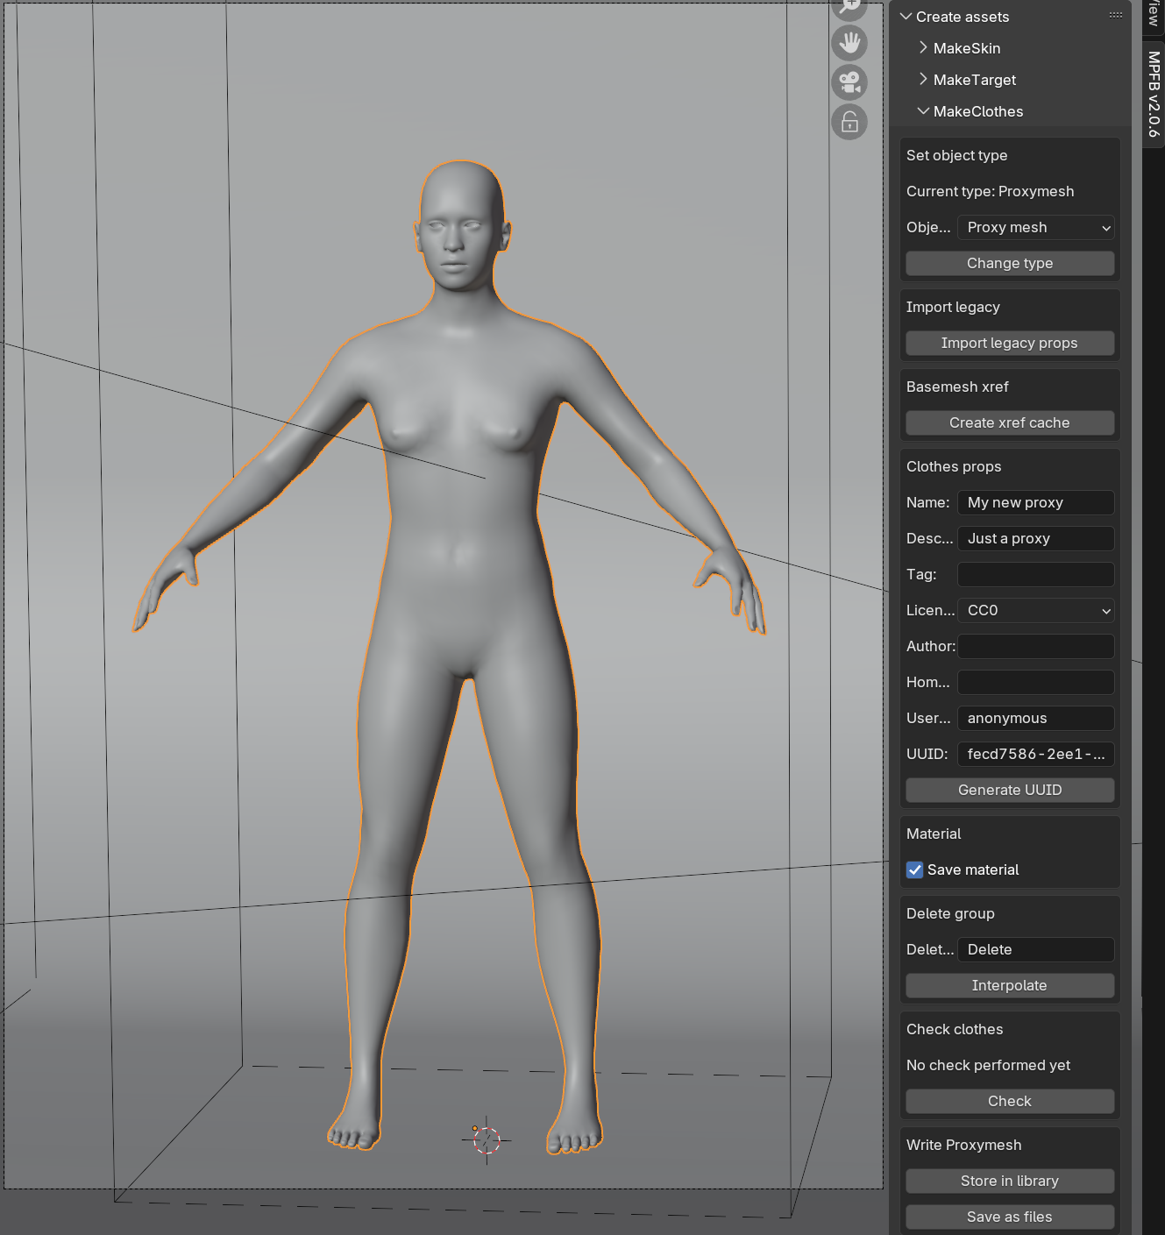This screenshot has height=1235, width=1165.
Task: Click the Delete group field 'Delete'
Action: point(1036,949)
